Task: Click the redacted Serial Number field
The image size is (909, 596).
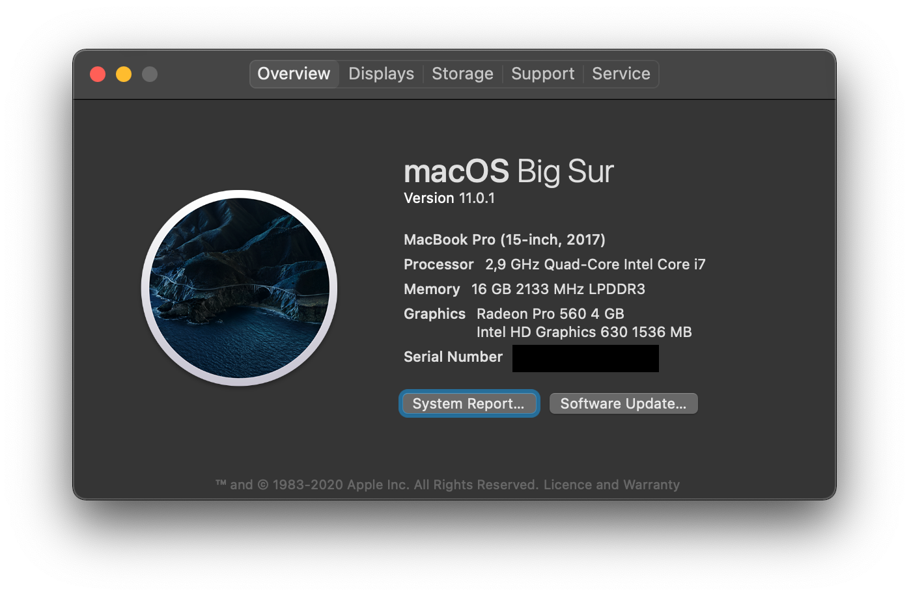Action: (x=585, y=358)
